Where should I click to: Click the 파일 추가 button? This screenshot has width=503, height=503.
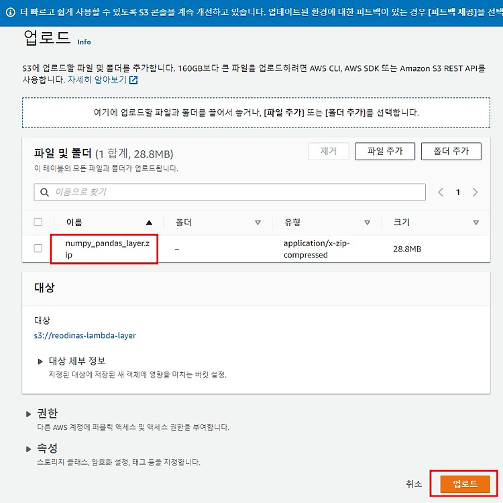pyautogui.click(x=385, y=151)
